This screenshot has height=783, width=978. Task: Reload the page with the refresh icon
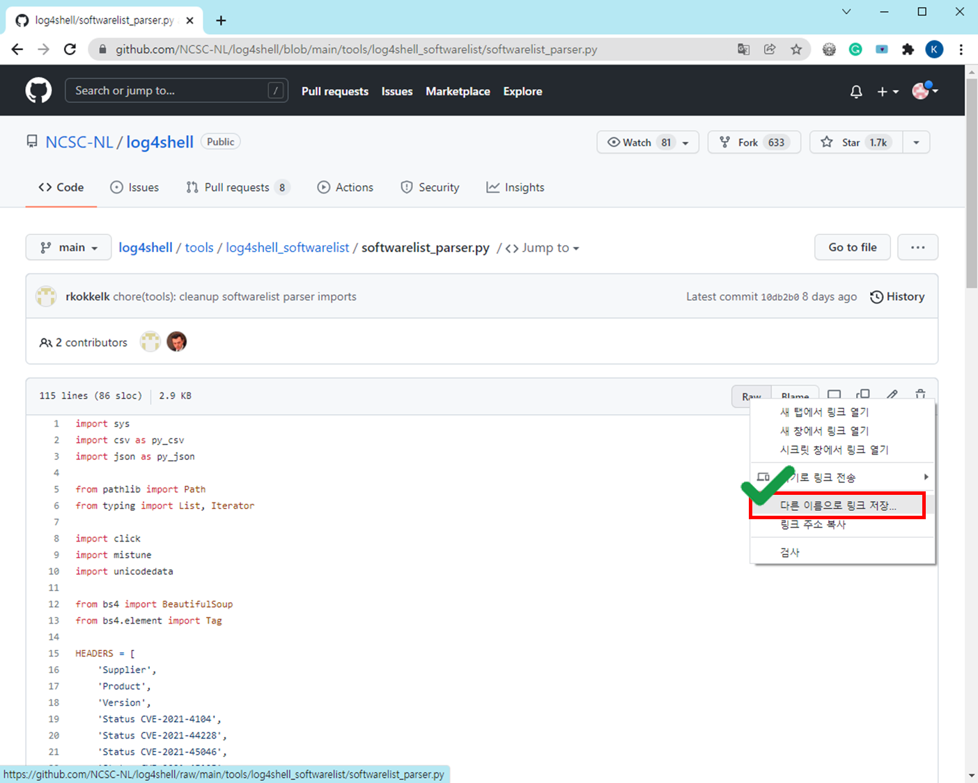tap(70, 49)
